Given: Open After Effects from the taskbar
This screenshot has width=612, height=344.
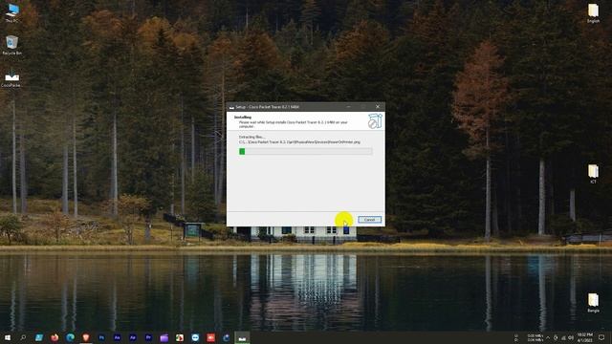Looking at the screenshot, I should coord(133,337).
